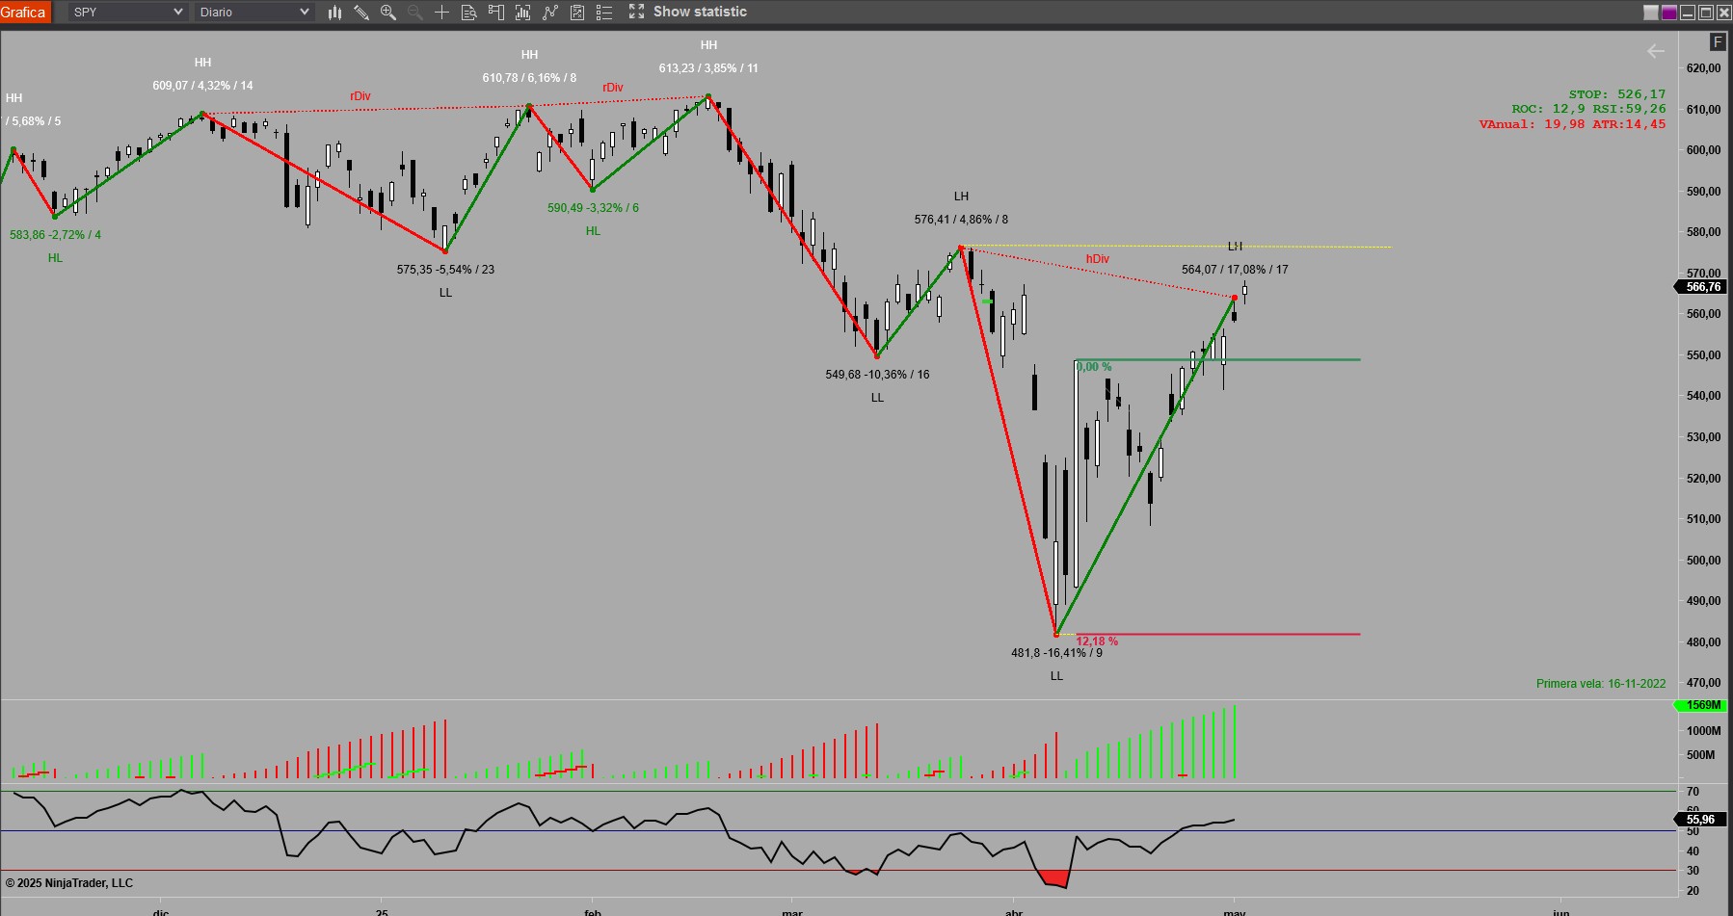Click the 550,00 price axis label
Screen dimensions: 1733x916
pos(1703,355)
